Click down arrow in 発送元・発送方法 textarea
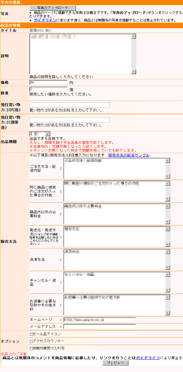183x372 pixels. coord(168,245)
